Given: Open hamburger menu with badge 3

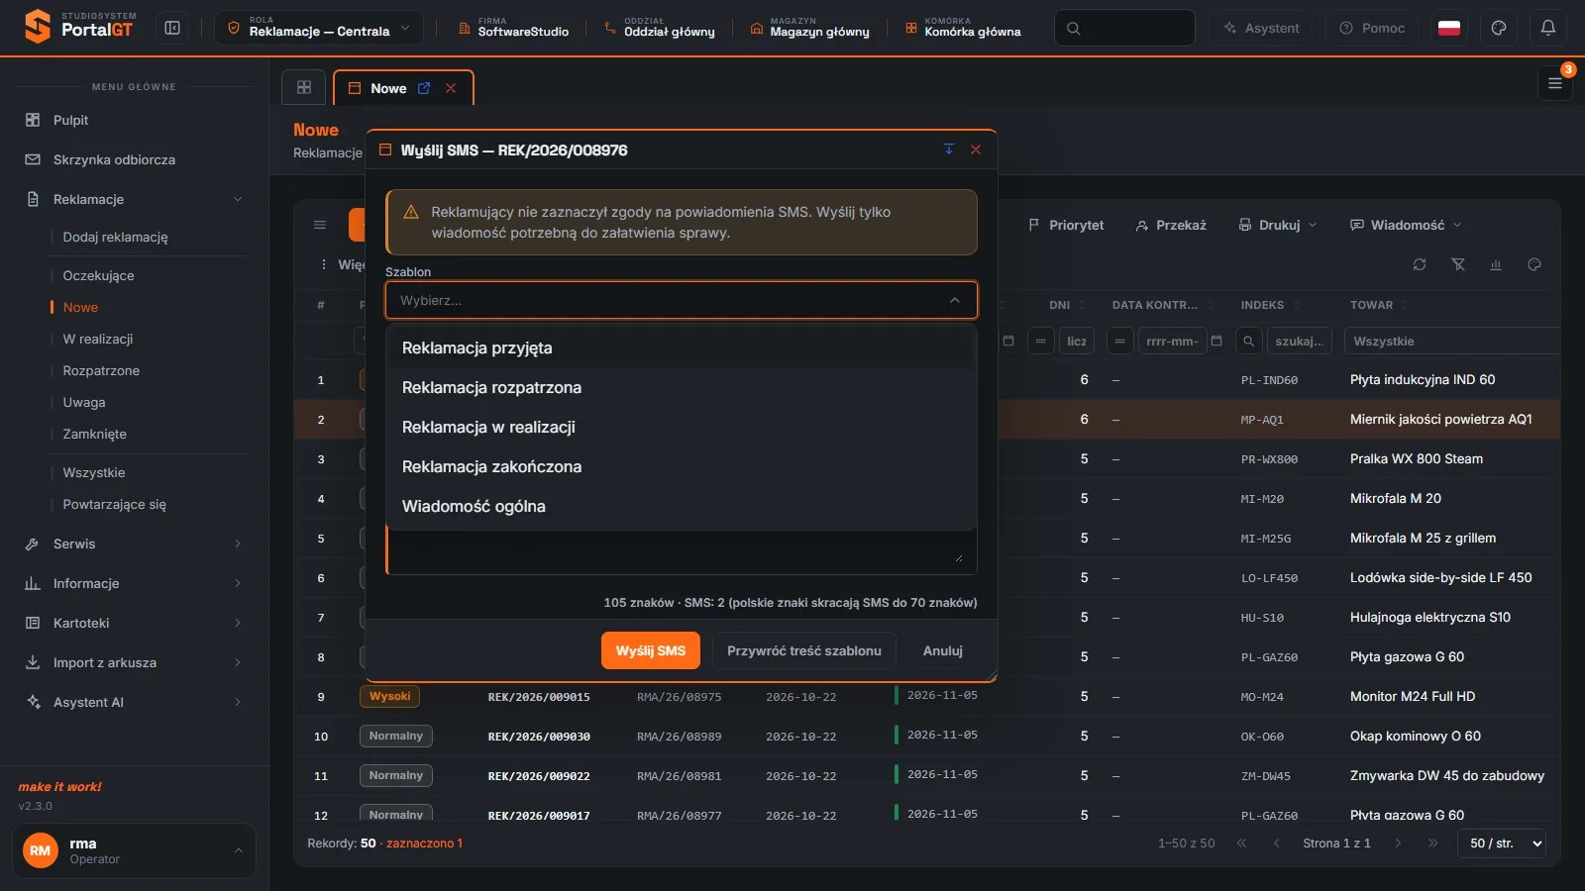Looking at the screenshot, I should point(1555,83).
